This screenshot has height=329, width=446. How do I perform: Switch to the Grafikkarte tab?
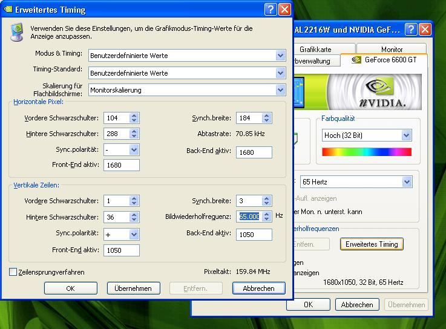[x=315, y=49]
